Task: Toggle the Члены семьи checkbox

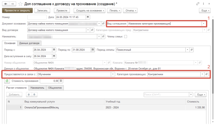Action: (x=125, y=36)
